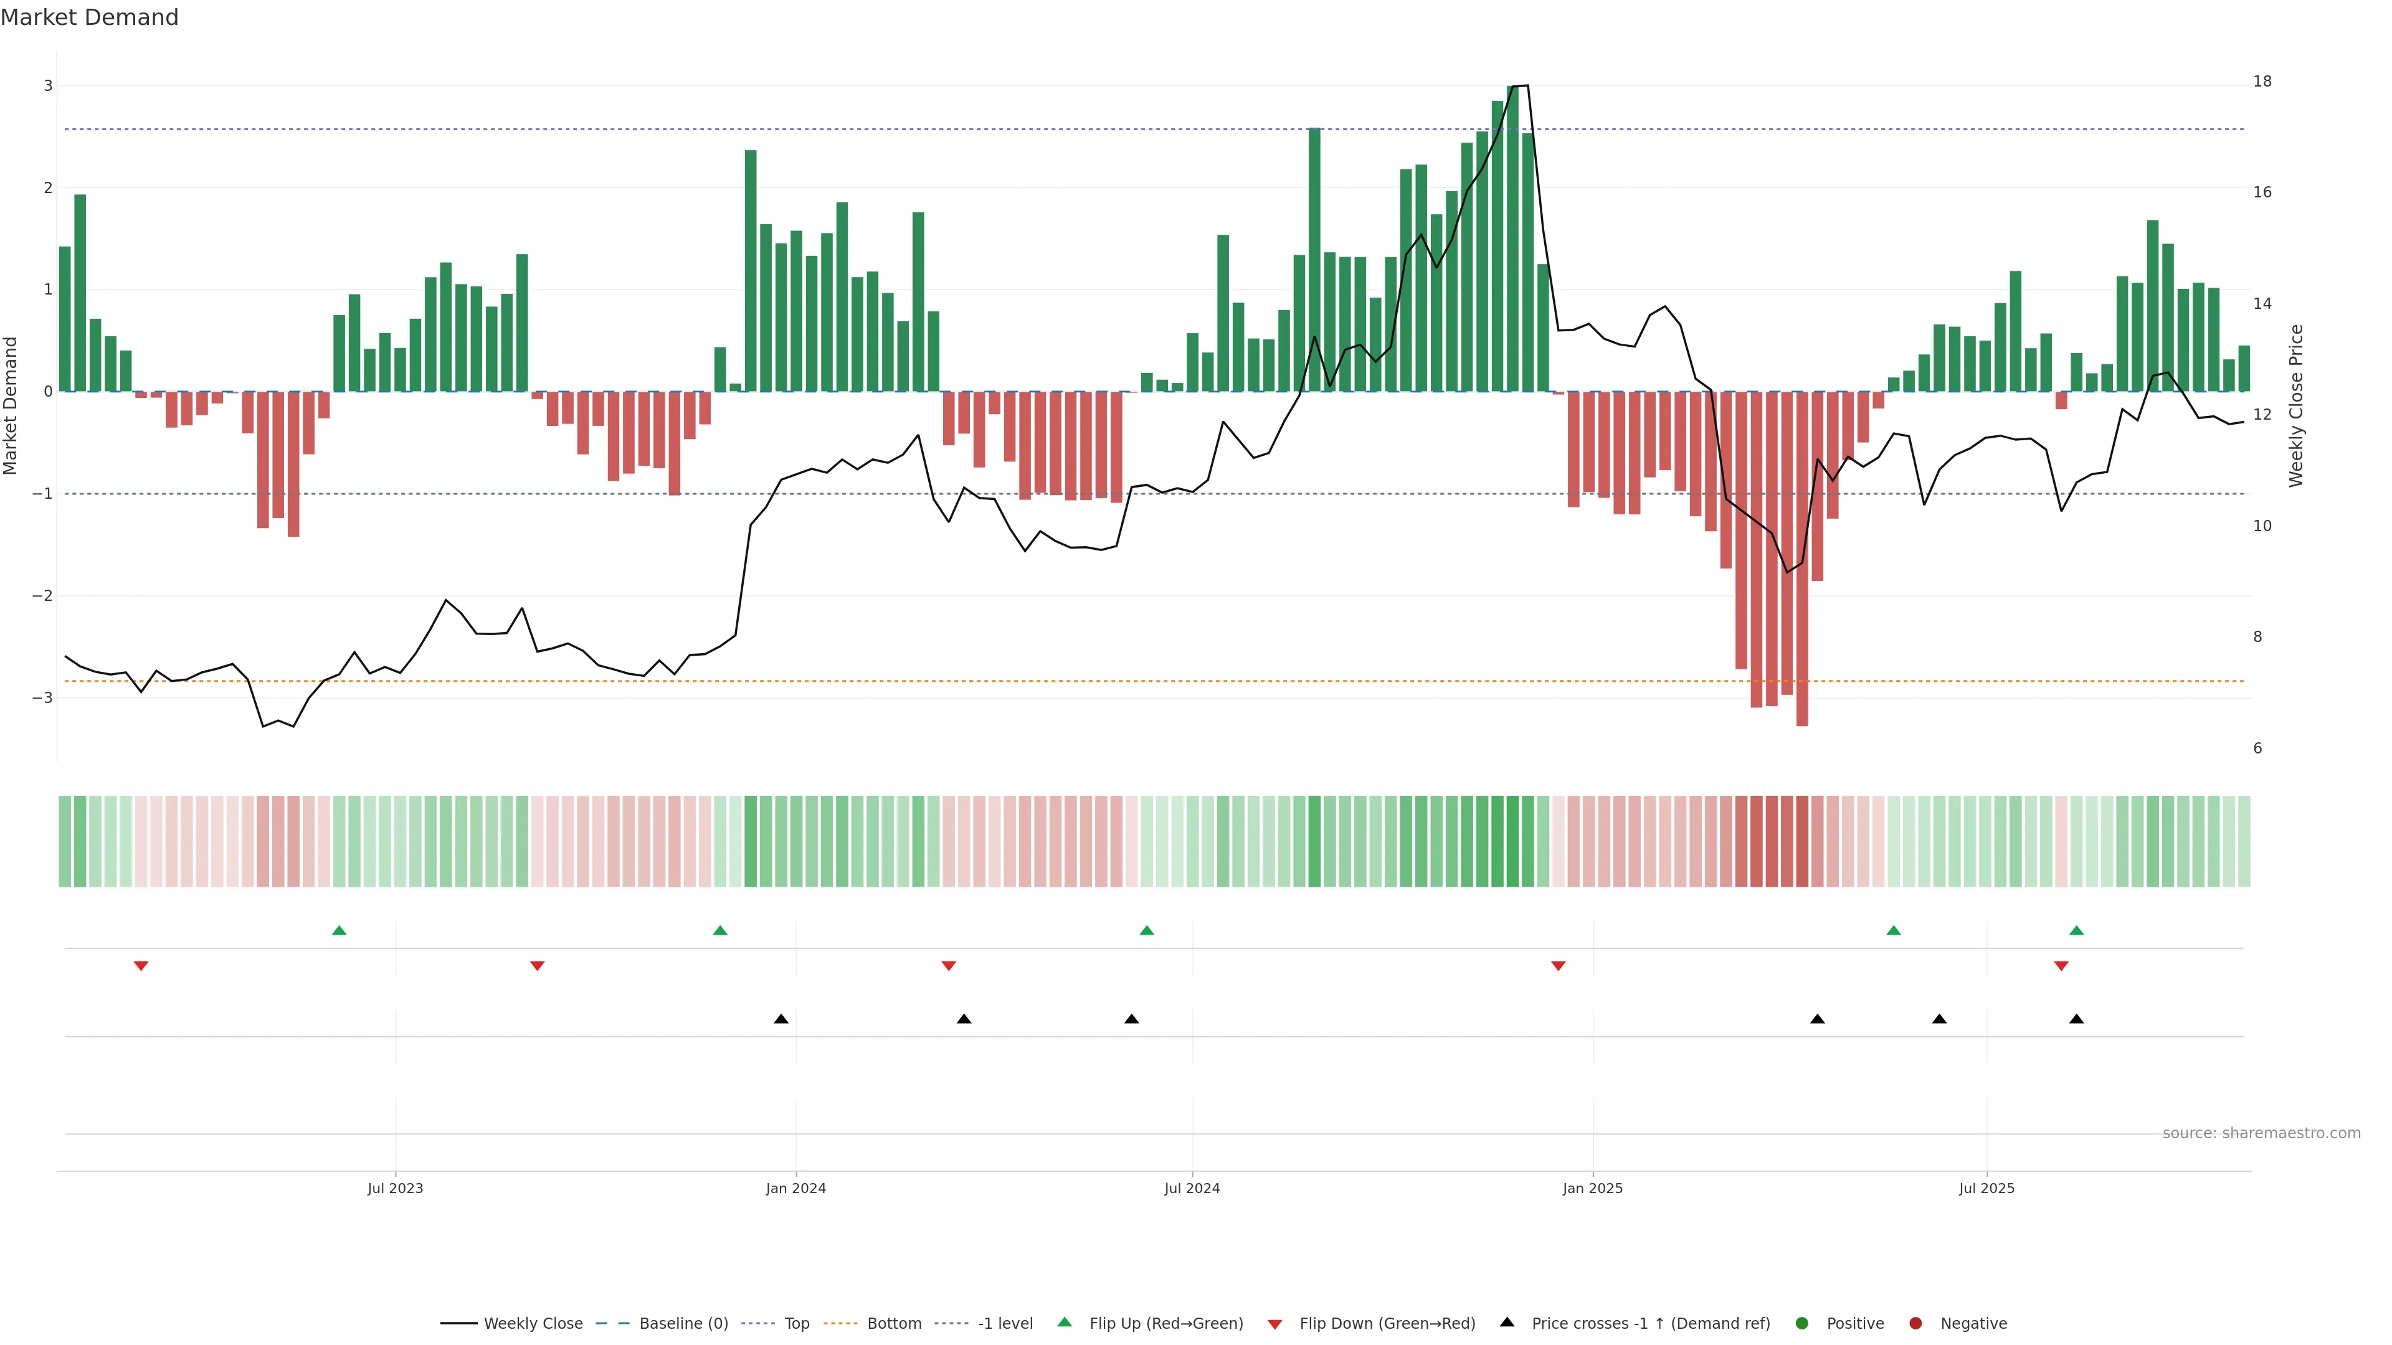The image size is (2392, 1345).
Task: Click the black triangle legend icon for Price crosses
Action: (1506, 1322)
